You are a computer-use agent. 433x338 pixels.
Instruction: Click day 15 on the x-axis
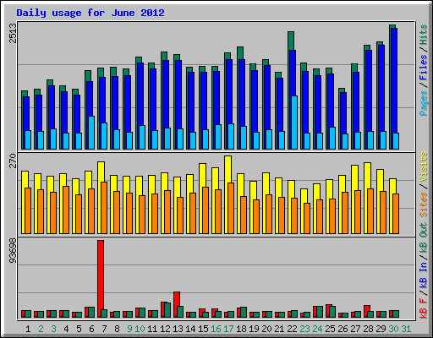click(203, 329)
